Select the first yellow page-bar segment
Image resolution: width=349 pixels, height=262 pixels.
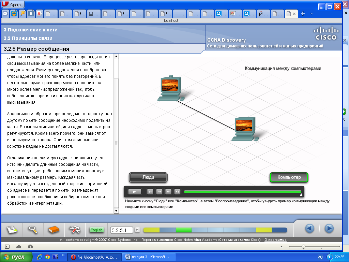(152, 230)
